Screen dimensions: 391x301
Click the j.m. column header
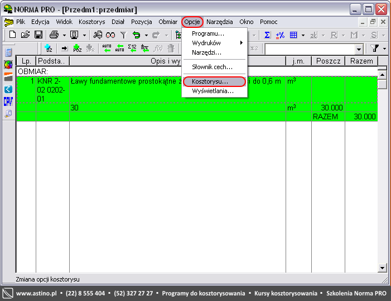[x=298, y=61]
